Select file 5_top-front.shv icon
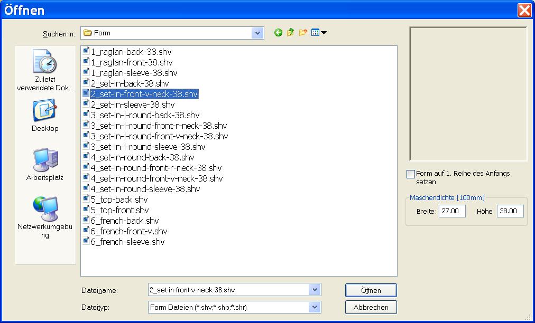This screenshot has height=323, width=535. 86,210
